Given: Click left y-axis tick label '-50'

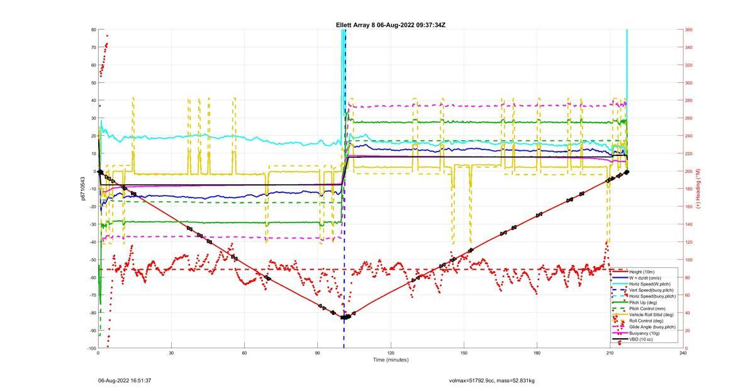Looking at the screenshot, I should click(x=92, y=260).
